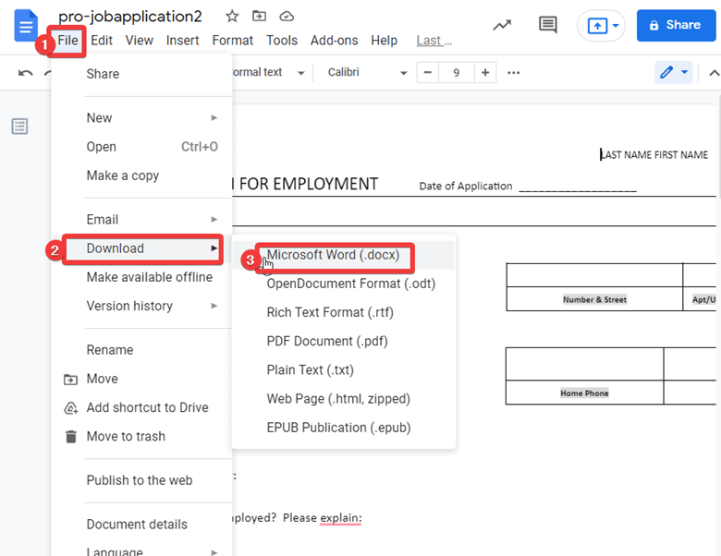Expand the Download submenu
Image resolution: width=721 pixels, height=556 pixels.
pos(141,248)
